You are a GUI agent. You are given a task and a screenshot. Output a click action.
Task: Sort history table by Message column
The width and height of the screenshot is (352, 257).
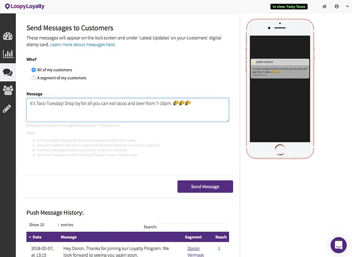pyautogui.click(x=69, y=237)
